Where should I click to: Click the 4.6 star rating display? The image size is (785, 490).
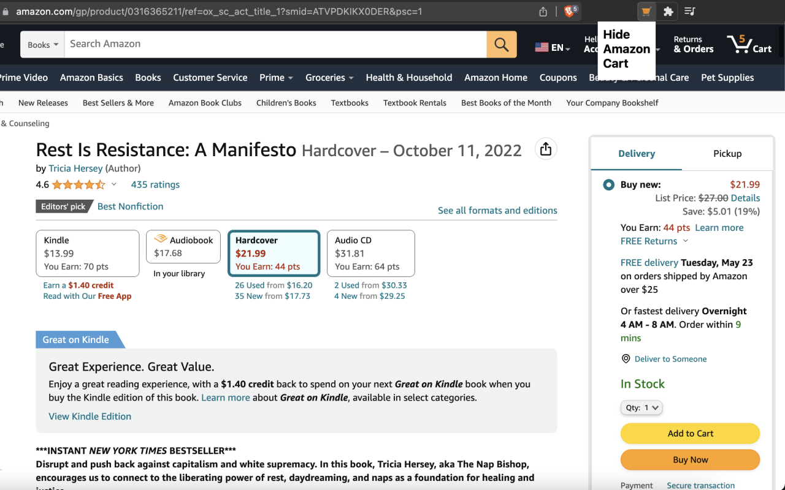[x=61, y=184]
